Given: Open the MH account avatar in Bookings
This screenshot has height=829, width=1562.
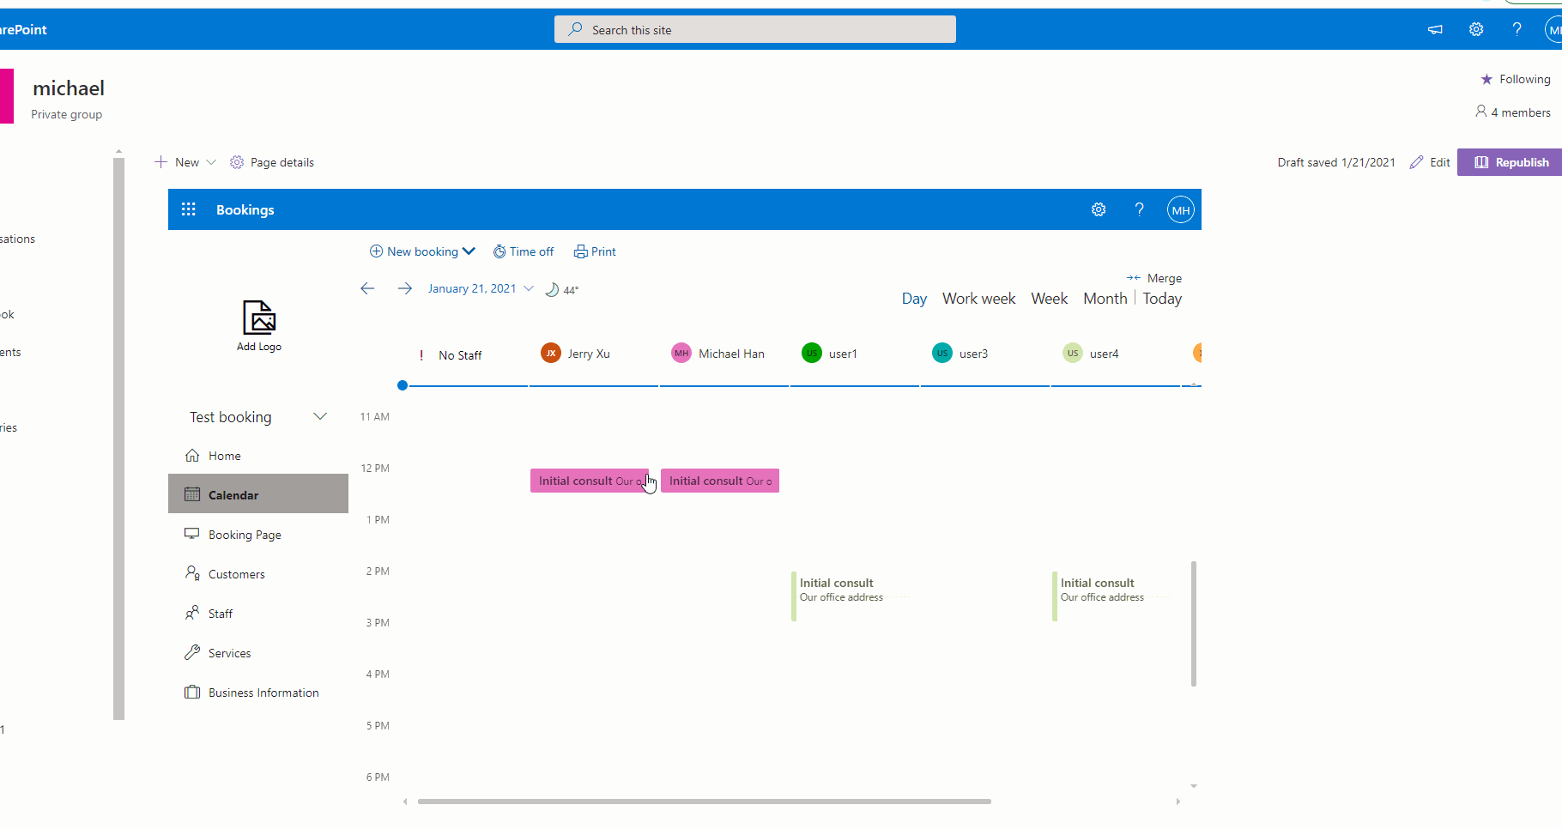Looking at the screenshot, I should point(1181,209).
